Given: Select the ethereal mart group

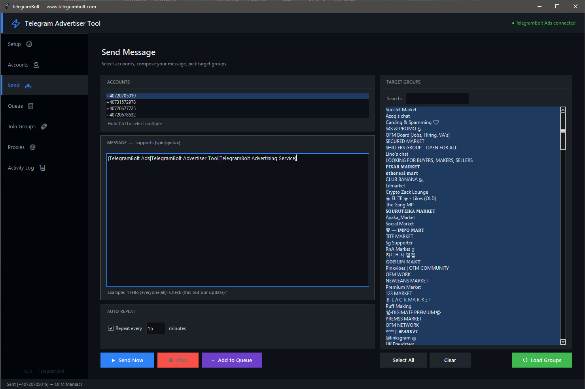Looking at the screenshot, I should 473,173.
